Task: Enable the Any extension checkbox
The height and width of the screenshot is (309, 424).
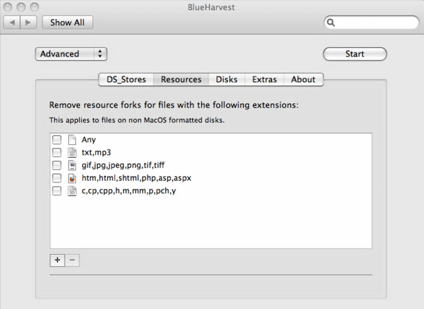Action: (x=57, y=140)
